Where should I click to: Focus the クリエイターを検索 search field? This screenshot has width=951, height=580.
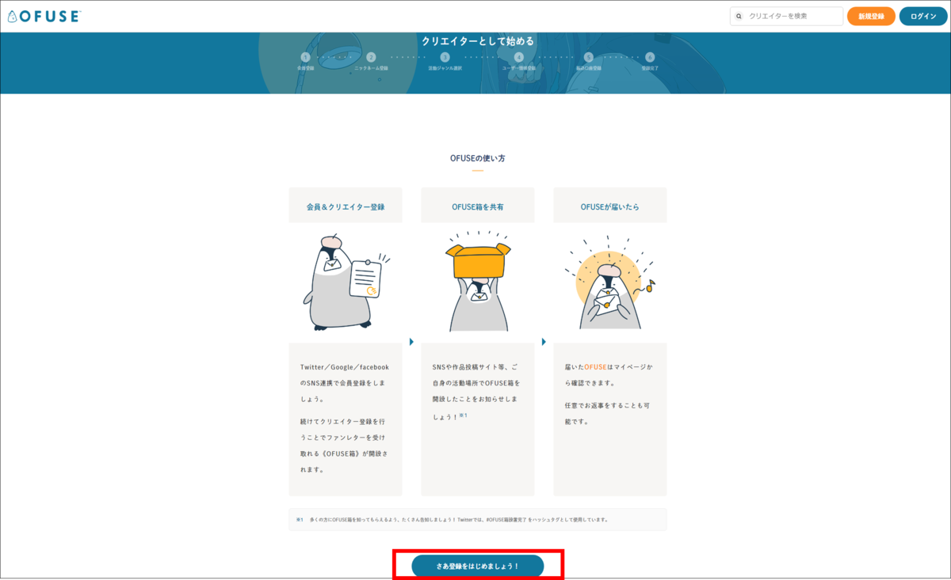click(x=786, y=16)
